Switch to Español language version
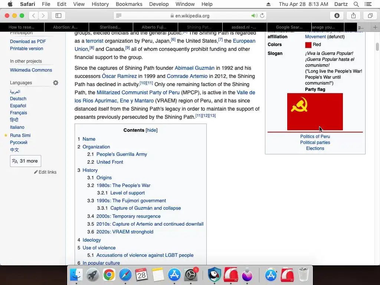 (x=18, y=106)
